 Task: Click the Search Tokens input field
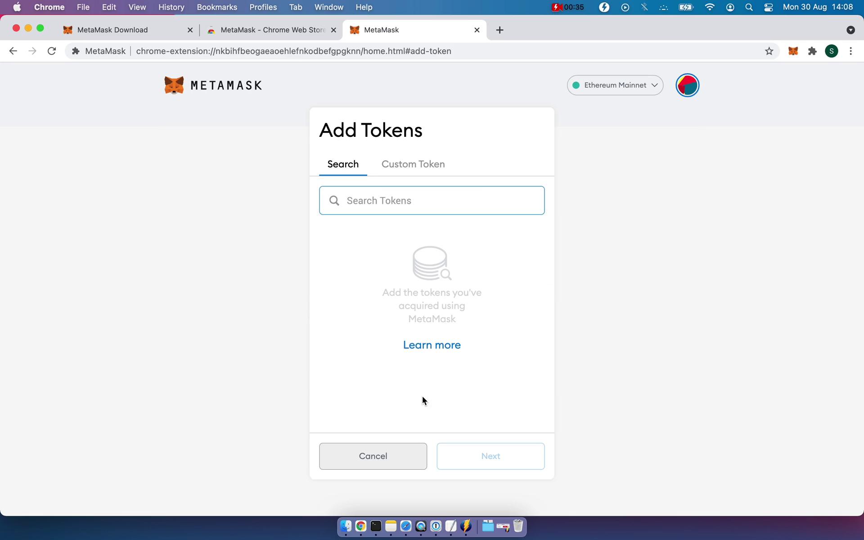(x=432, y=200)
